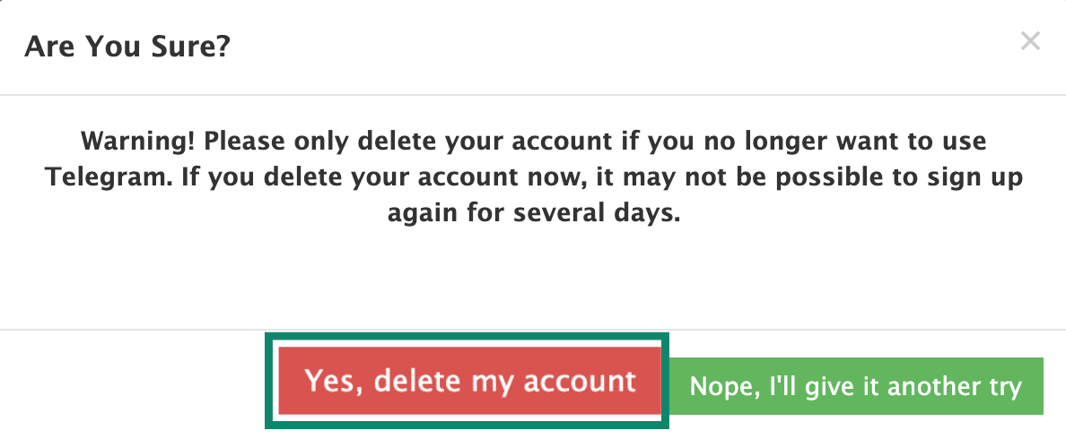Dismiss the dialog with the X icon
The width and height of the screenshot is (1066, 439).
coord(1030,41)
